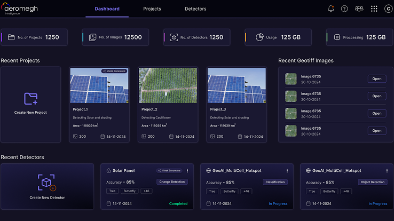Image resolution: width=394 pixels, height=221 pixels.
Task: Select the Butterfly tag on Solar Panel
Action: (x=130, y=191)
